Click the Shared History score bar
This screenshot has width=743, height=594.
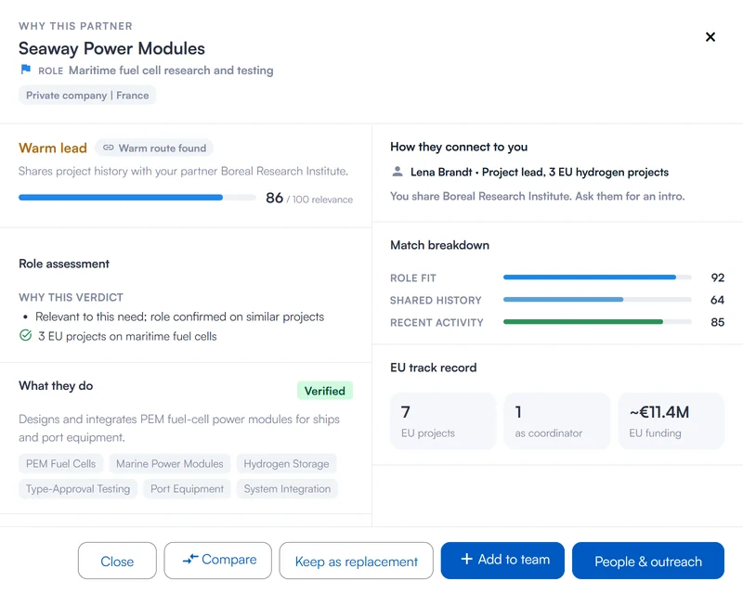597,300
